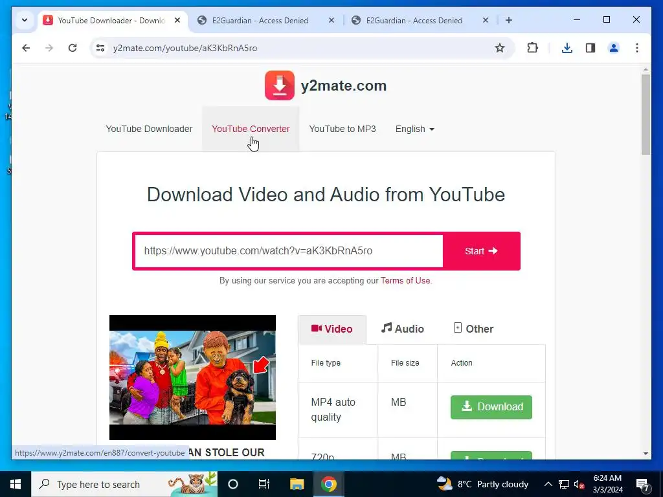
Task: Open site information icon in address bar
Action: point(100,48)
